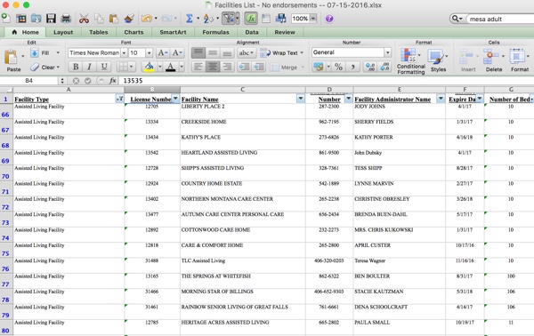
Task: Open Facility Administrator Name filter dropdown
Action: (441, 99)
